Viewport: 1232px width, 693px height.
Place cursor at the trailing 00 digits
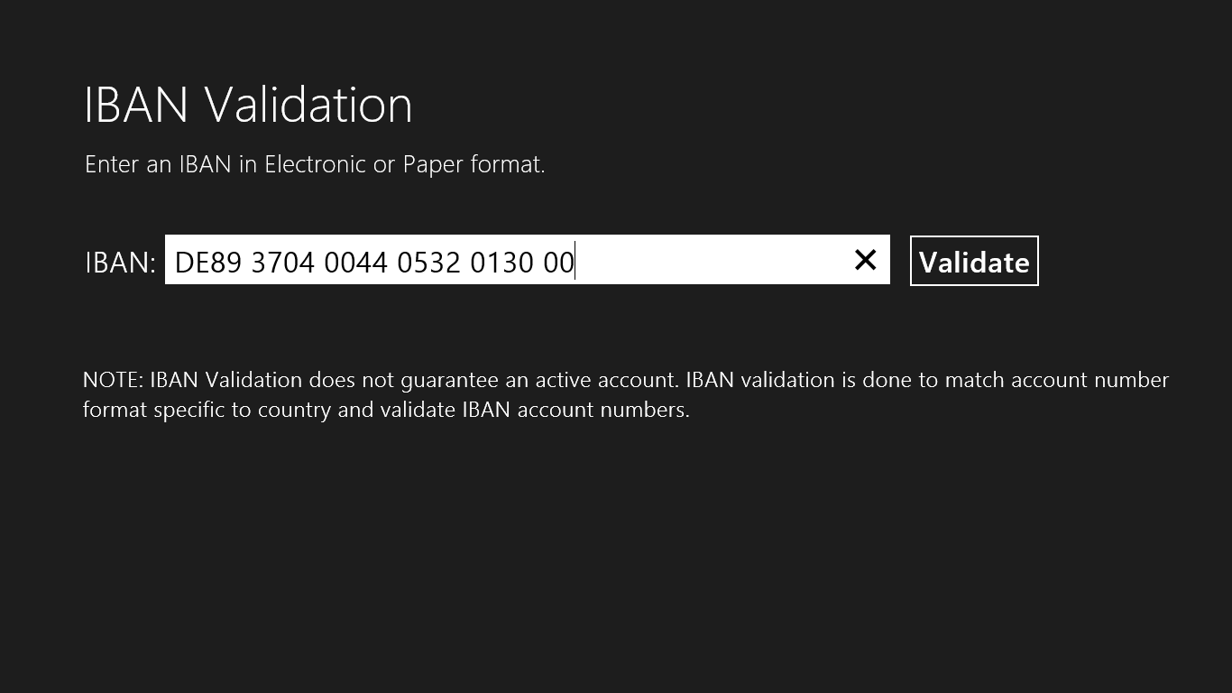pyautogui.click(x=558, y=263)
